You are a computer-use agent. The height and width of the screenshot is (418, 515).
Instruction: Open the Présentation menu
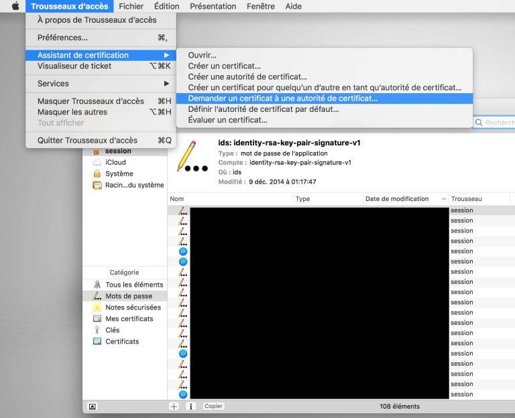[x=213, y=6]
